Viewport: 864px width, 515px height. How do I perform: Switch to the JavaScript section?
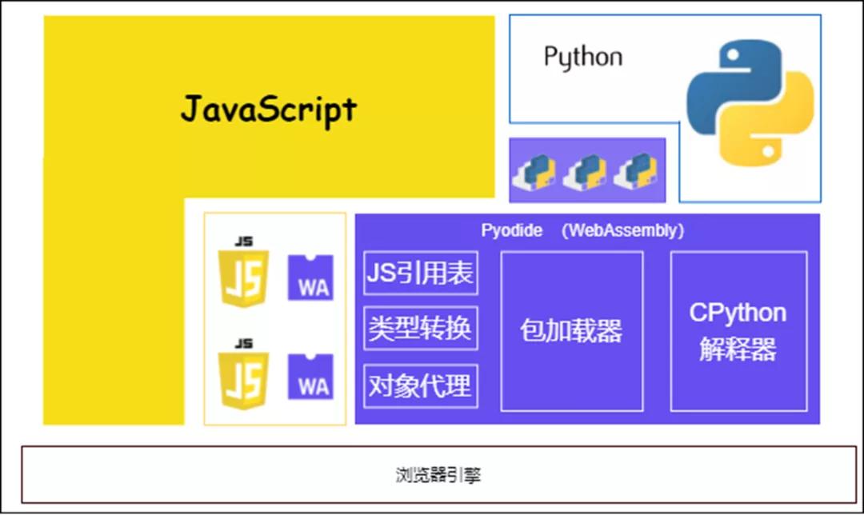click(268, 110)
